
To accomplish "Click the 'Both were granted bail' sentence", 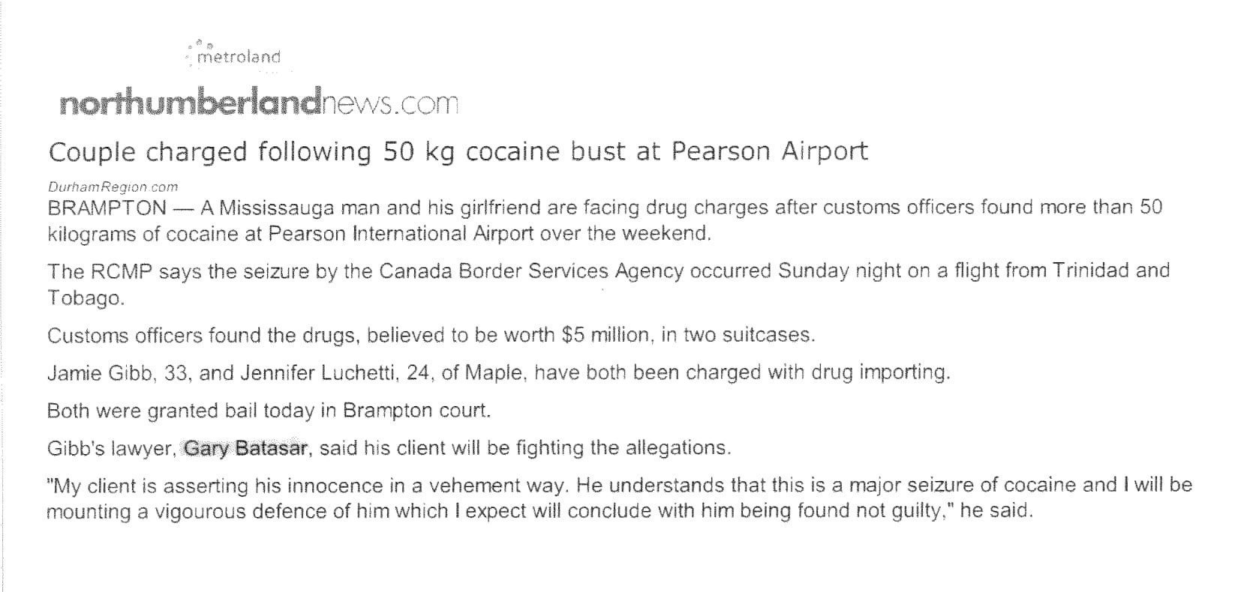I will 269,411.
